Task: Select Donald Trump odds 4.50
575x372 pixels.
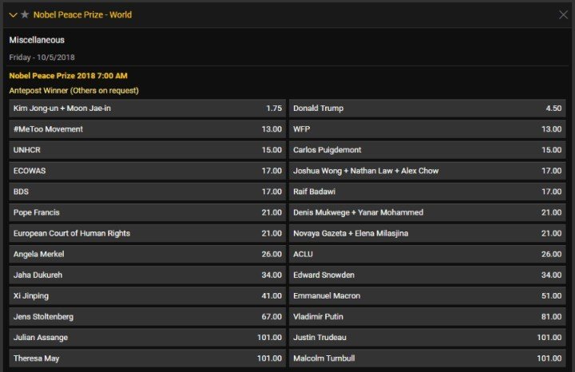Action: pos(427,108)
